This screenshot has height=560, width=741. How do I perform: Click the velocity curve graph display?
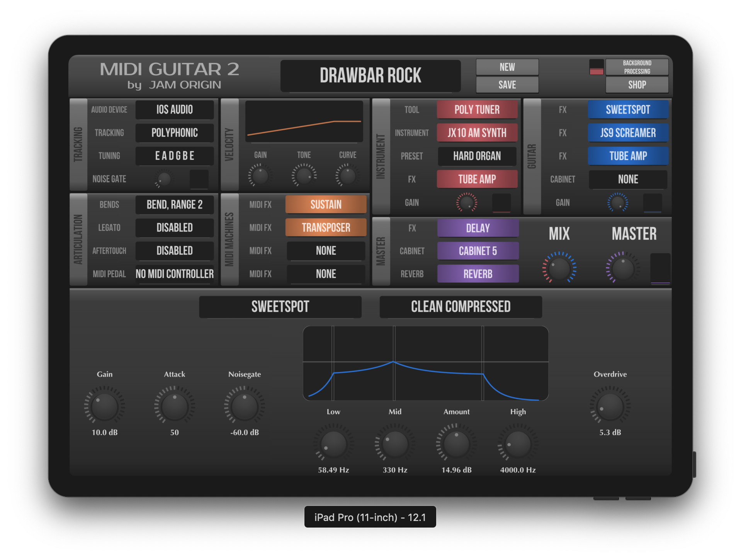(304, 122)
